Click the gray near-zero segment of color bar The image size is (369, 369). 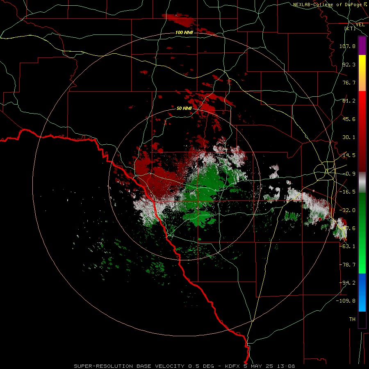pos(362,182)
